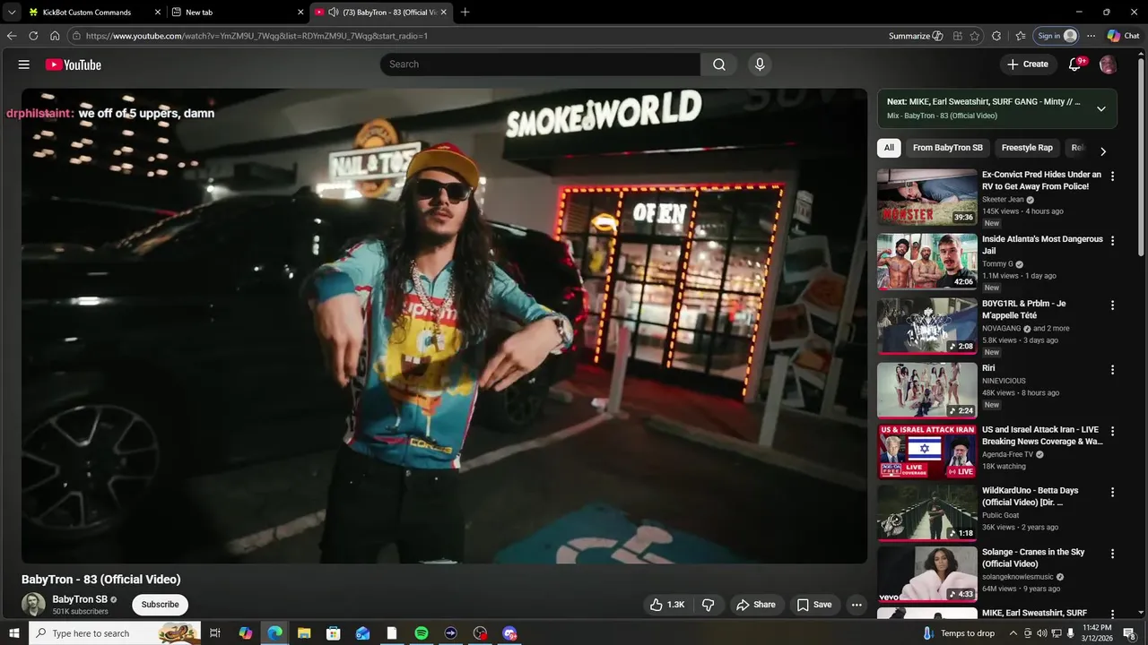The image size is (1148, 645).
Task: Select the All filter chip
Action: click(x=889, y=148)
